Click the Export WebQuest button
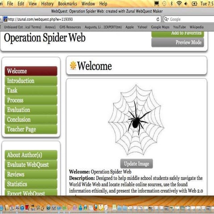214x214 pixels. click(31, 193)
